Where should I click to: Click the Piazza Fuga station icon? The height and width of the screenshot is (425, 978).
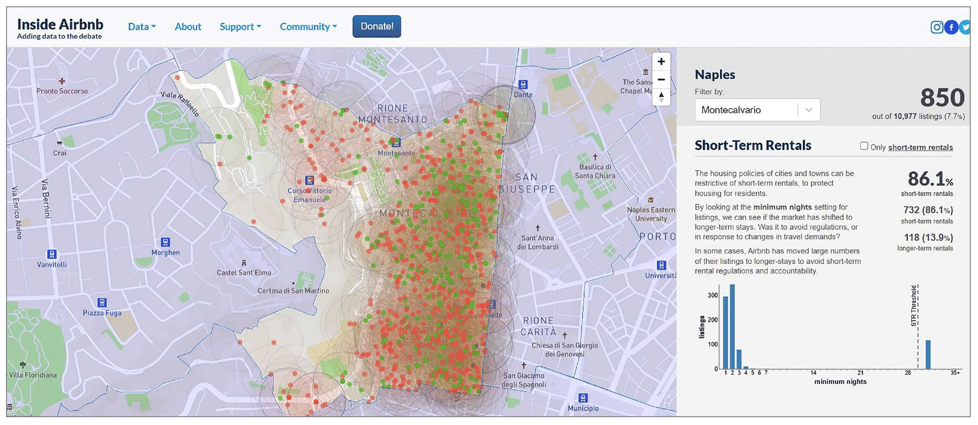102,302
